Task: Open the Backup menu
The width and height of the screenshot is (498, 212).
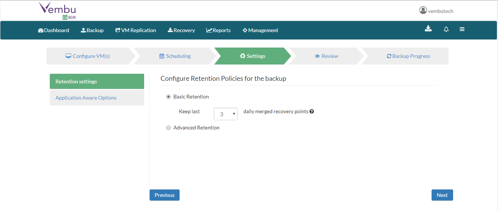Action: [92, 30]
